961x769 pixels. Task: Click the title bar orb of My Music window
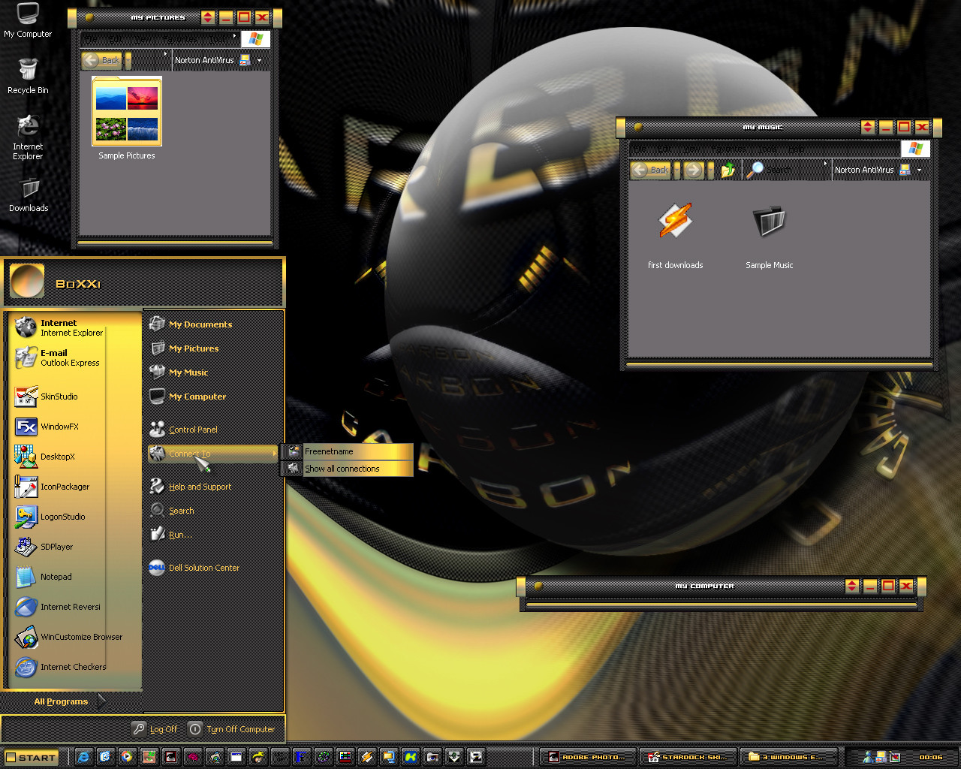point(638,127)
